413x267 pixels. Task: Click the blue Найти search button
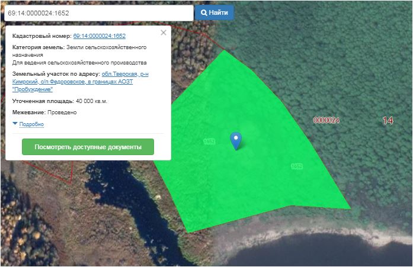point(214,12)
